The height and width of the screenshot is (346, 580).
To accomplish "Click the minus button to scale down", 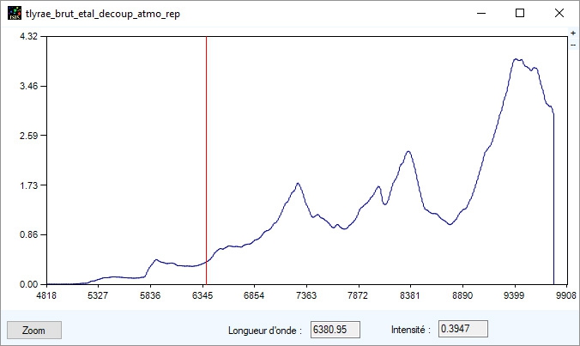I will click(x=573, y=45).
